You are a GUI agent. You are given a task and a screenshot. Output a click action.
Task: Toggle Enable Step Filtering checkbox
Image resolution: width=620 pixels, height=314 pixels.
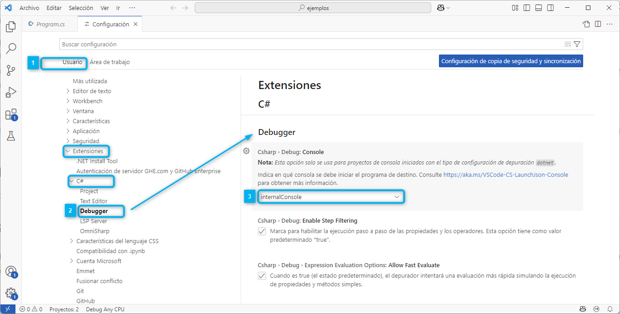[x=262, y=231]
